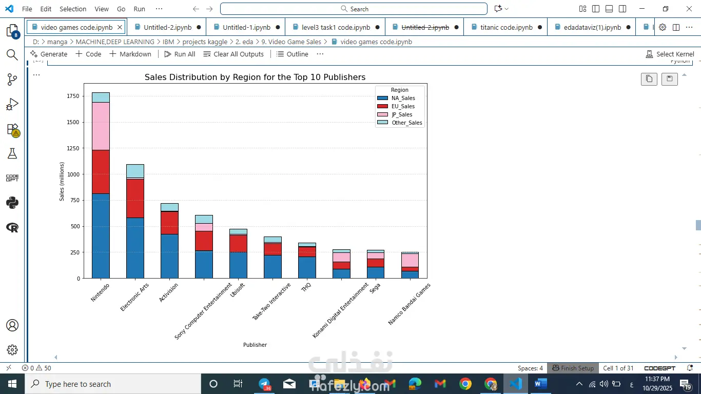Click the NA_Sales blue legend swatch
The height and width of the screenshot is (394, 701).
(382, 98)
